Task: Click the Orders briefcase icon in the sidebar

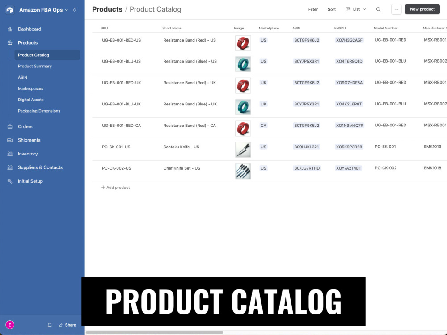Action: tap(10, 126)
